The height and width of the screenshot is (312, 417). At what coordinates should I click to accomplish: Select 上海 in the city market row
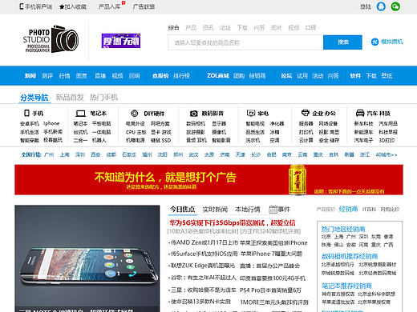[64, 154]
